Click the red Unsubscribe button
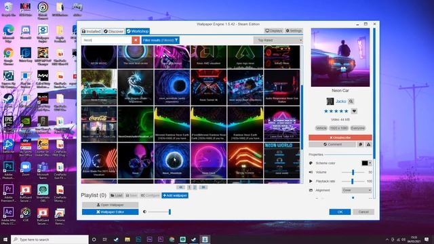The height and width of the screenshot is (244, 434). (340, 138)
